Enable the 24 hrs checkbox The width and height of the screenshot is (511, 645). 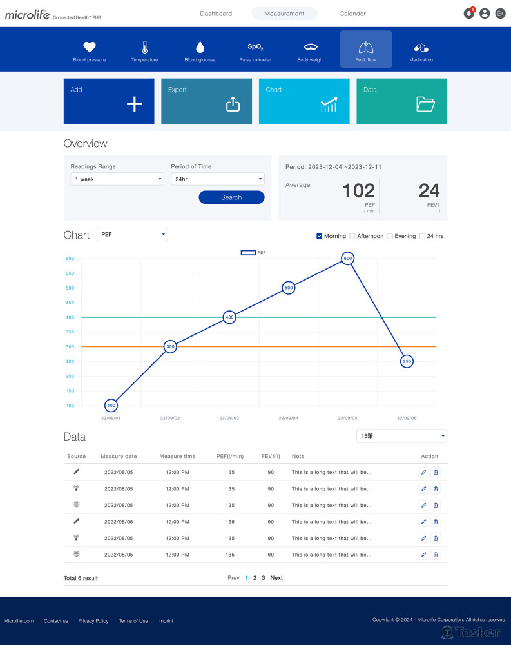422,236
